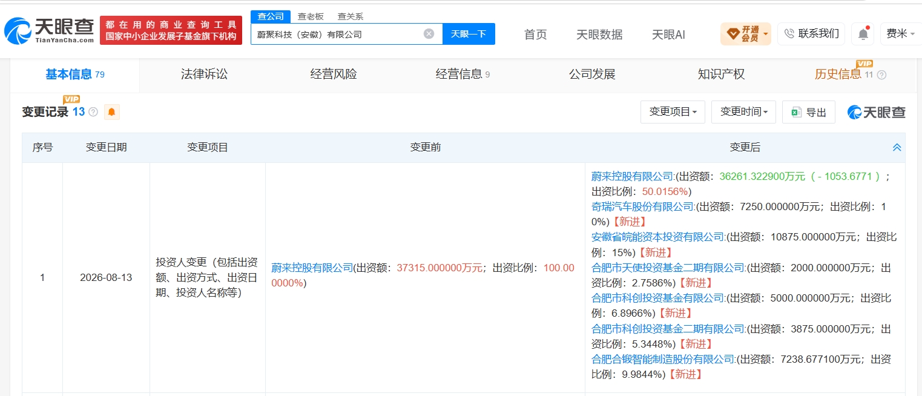Switch to the 公司发展 tab
Image resolution: width=922 pixels, height=396 pixels.
[x=592, y=74]
